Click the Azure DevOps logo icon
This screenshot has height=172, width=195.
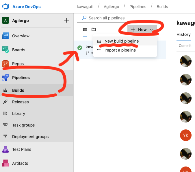(x=5, y=6)
